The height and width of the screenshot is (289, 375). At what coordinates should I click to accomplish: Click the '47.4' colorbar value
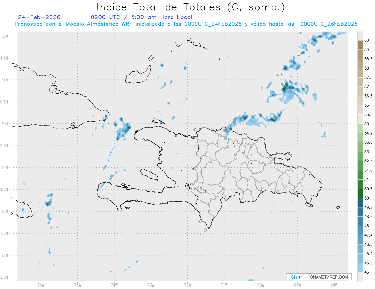click(368, 235)
